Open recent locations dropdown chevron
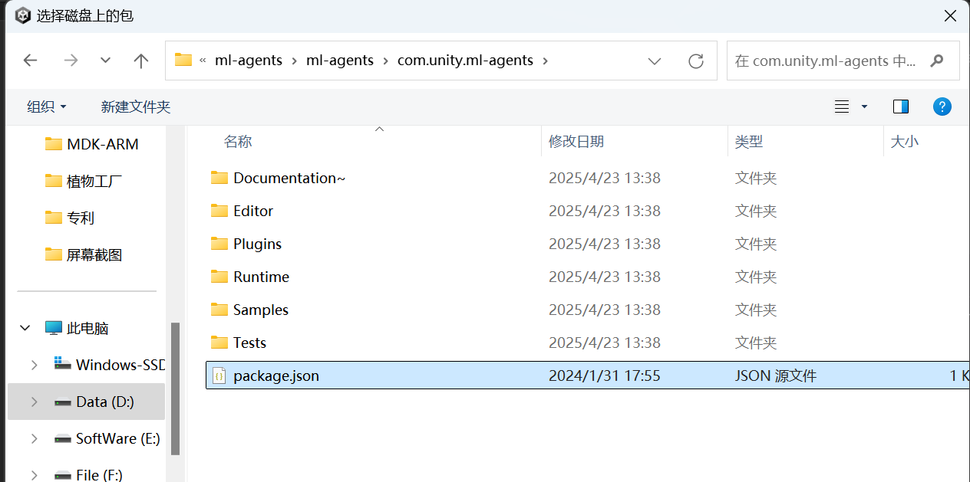The image size is (970, 482). (x=106, y=61)
